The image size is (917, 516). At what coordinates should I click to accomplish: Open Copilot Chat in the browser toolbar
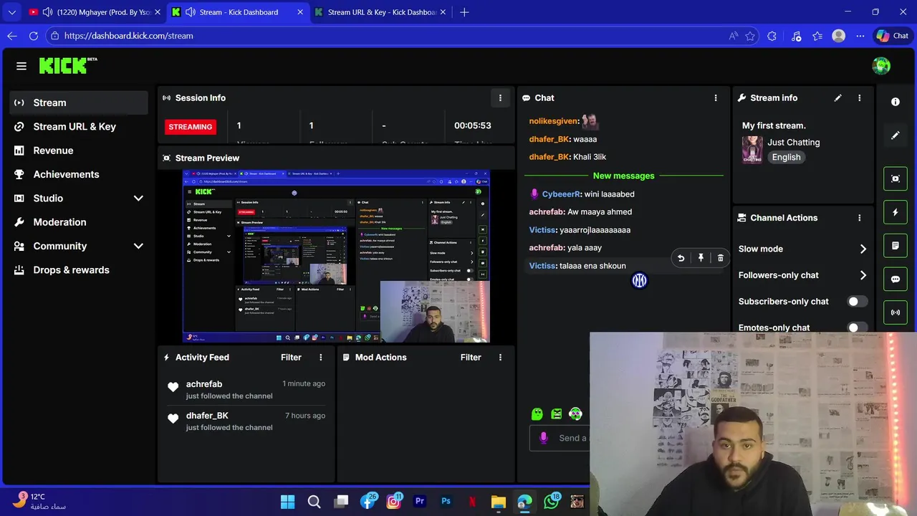click(893, 36)
